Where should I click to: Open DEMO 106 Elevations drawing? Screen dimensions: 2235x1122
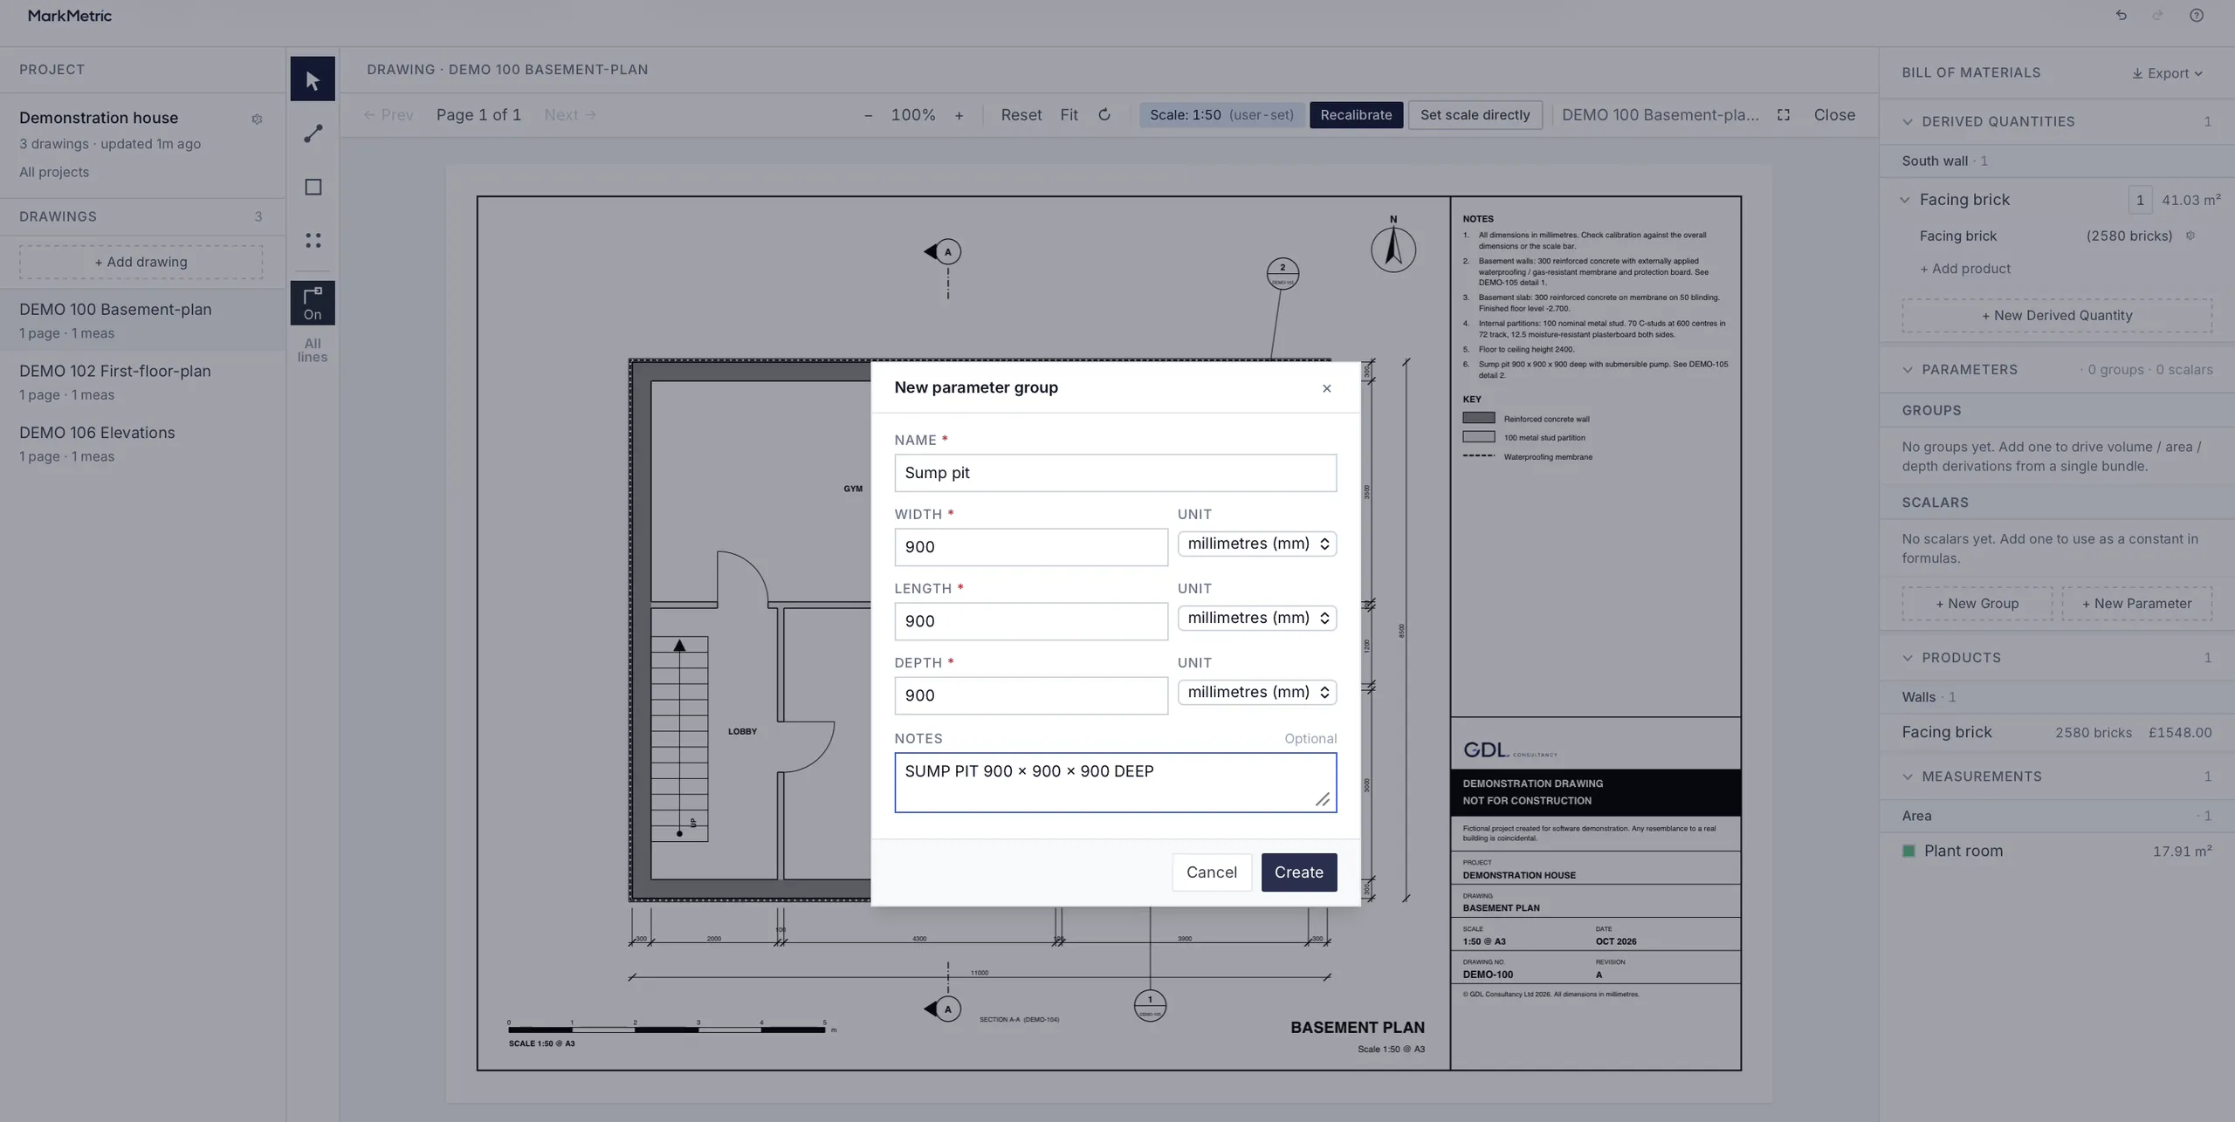tap(141, 443)
